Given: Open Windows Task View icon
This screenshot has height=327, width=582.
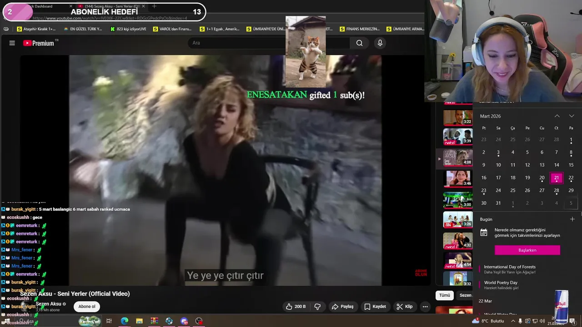Looking at the screenshot, I should (109, 321).
